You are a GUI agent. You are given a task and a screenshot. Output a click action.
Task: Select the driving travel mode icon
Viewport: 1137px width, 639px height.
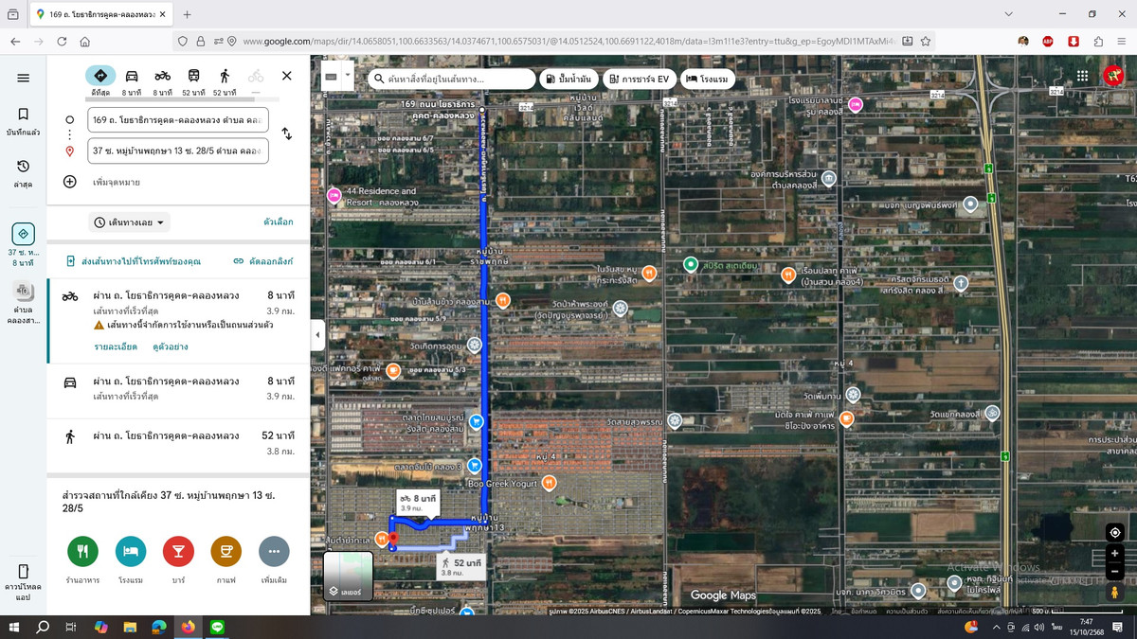[x=132, y=76]
